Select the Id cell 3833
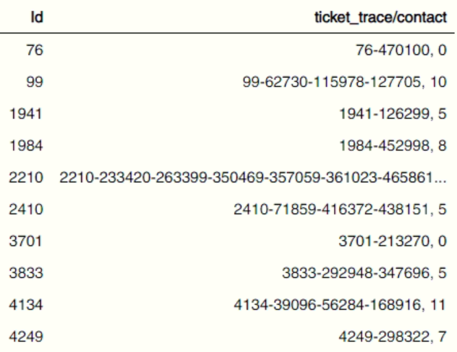 (x=26, y=273)
